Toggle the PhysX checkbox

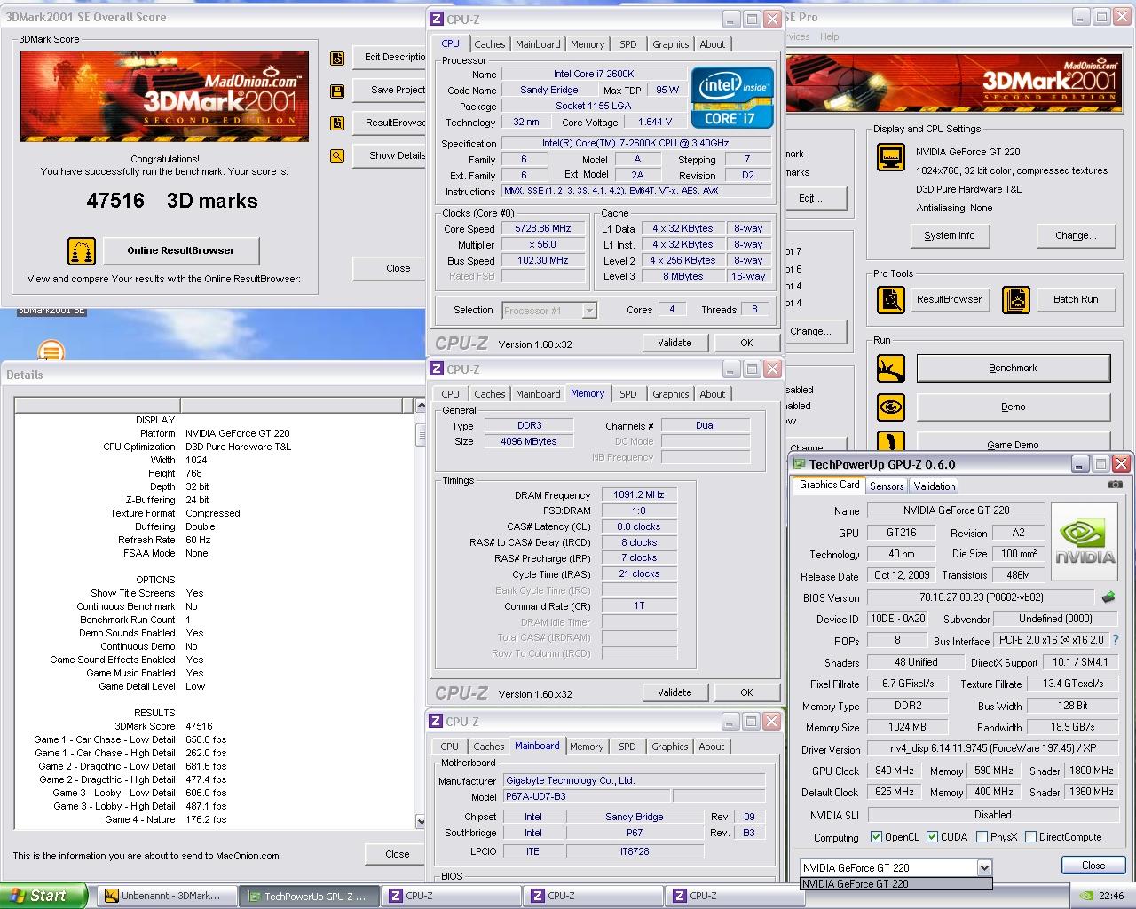tap(982, 837)
